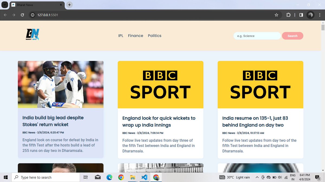Open the Chrome extensions puzzle icon
Image resolution: width=325 pixels, height=182 pixels.
[288, 15]
